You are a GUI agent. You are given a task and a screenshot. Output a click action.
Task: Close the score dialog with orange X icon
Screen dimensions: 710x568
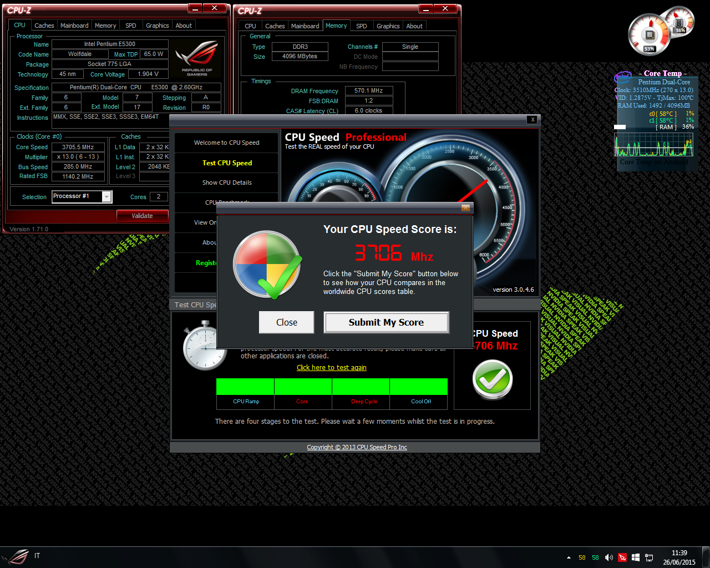click(466, 207)
